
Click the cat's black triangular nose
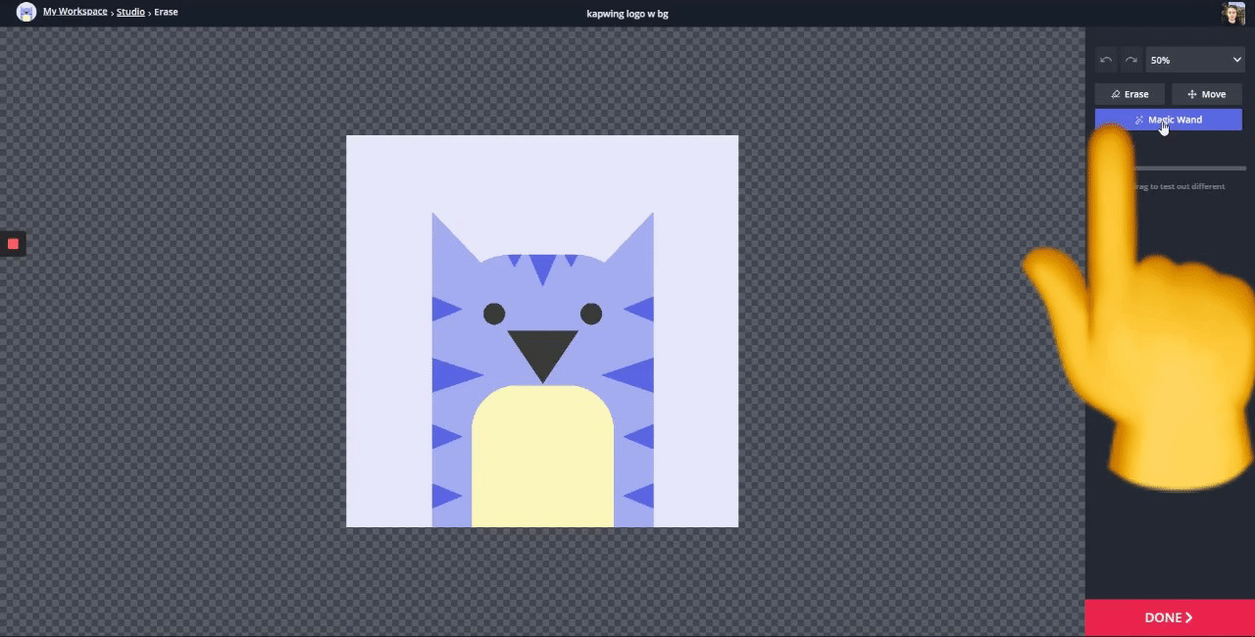pos(542,350)
